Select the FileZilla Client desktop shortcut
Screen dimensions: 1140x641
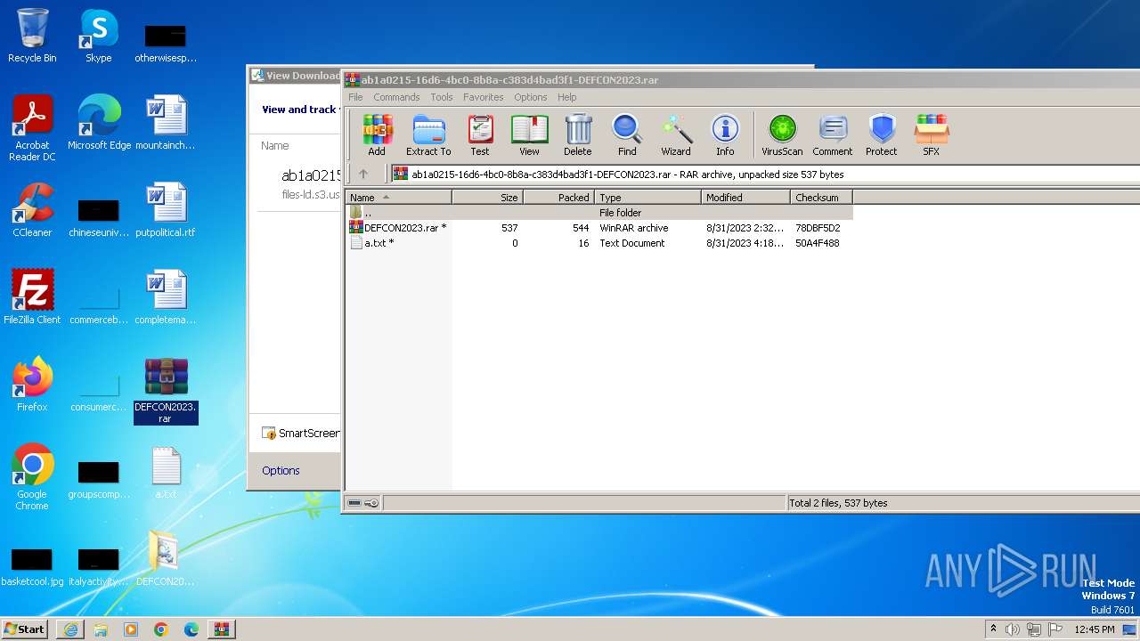pos(32,297)
